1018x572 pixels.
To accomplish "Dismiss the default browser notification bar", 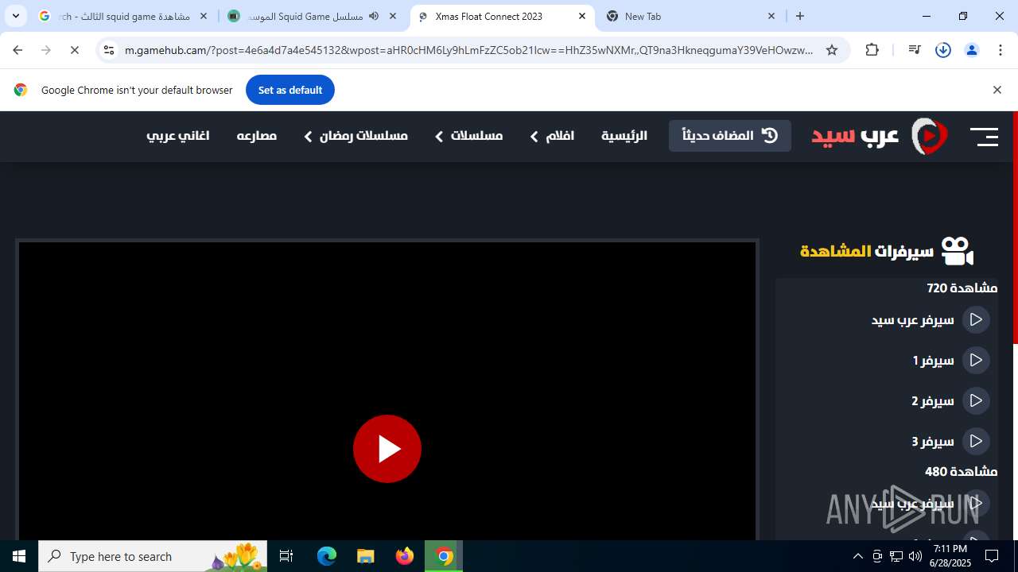I will [997, 90].
